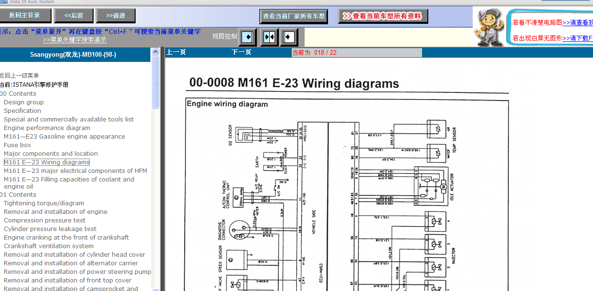Open >>请下载 link for blank images
The height and width of the screenshot is (291, 593).
(x=578, y=38)
